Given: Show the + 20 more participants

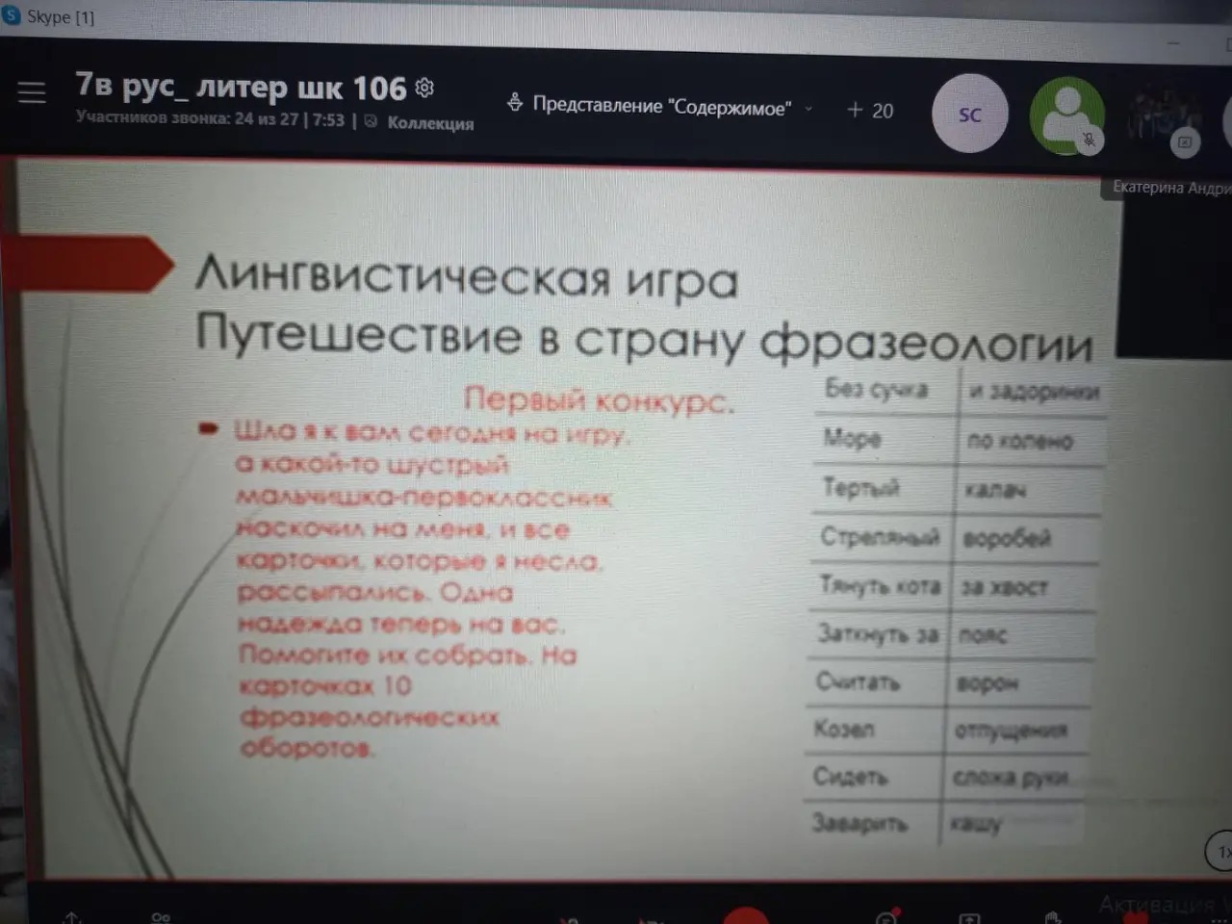Looking at the screenshot, I should pos(870,111).
